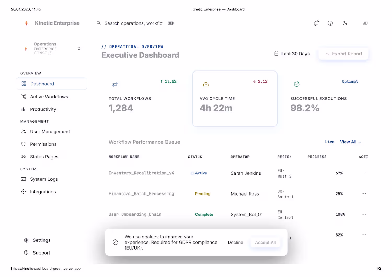The height and width of the screenshot is (277, 392).
Task: Open System Logs from sidebar
Action: tap(44, 179)
